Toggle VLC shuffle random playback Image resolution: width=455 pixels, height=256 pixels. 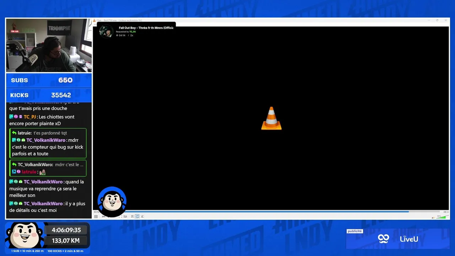point(142,217)
